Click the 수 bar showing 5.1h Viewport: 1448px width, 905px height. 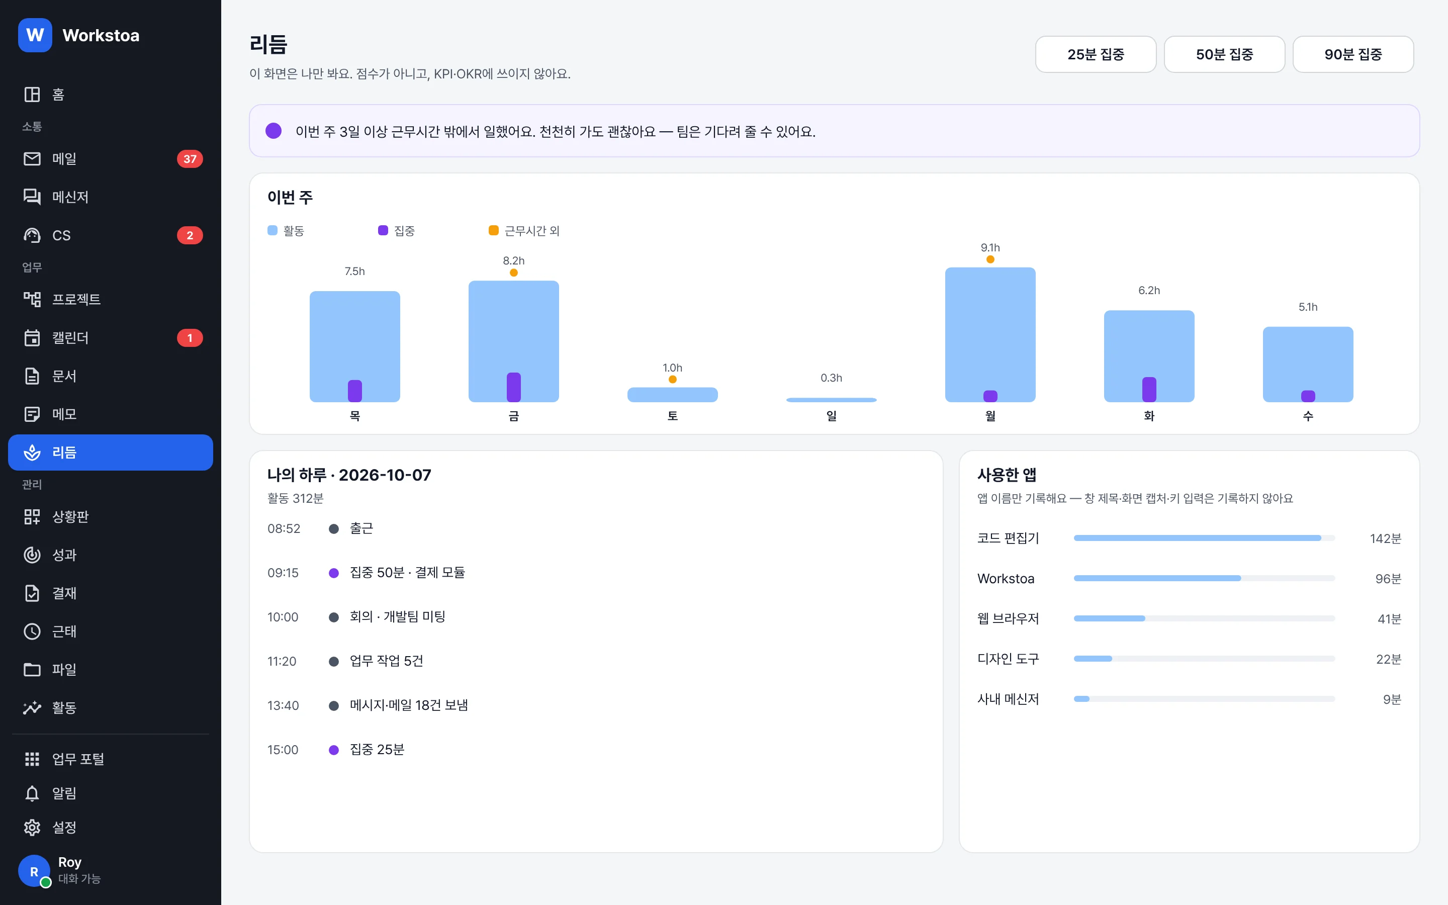1308,365
